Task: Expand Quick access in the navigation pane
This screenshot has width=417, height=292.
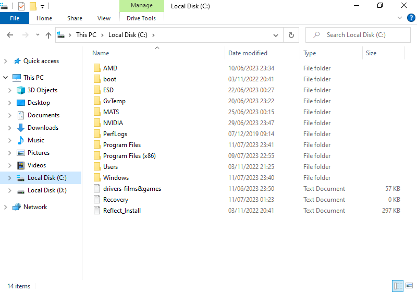Action: tap(6, 61)
